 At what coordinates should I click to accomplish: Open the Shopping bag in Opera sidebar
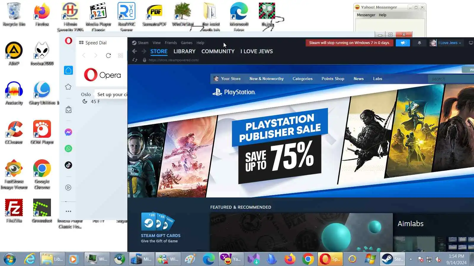tap(68, 110)
